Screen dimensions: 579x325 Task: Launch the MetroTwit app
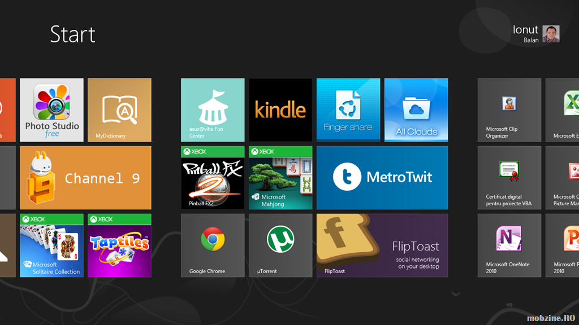(x=382, y=178)
